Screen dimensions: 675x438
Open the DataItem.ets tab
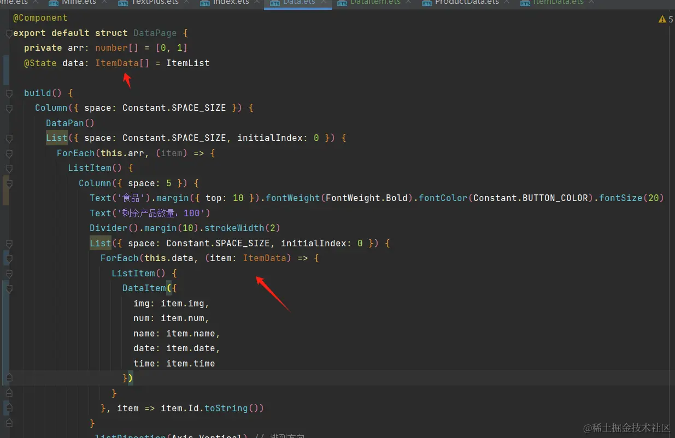[x=375, y=3]
